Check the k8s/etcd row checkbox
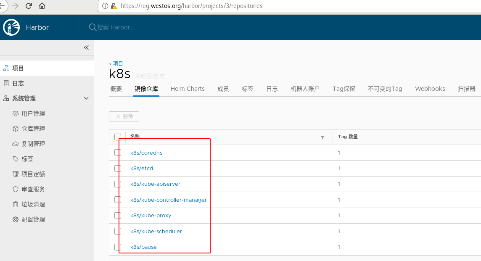The width and height of the screenshot is (481, 261). [117, 169]
